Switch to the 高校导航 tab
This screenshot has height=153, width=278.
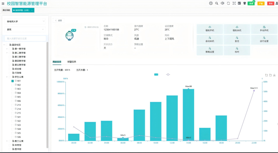coord(6,10)
